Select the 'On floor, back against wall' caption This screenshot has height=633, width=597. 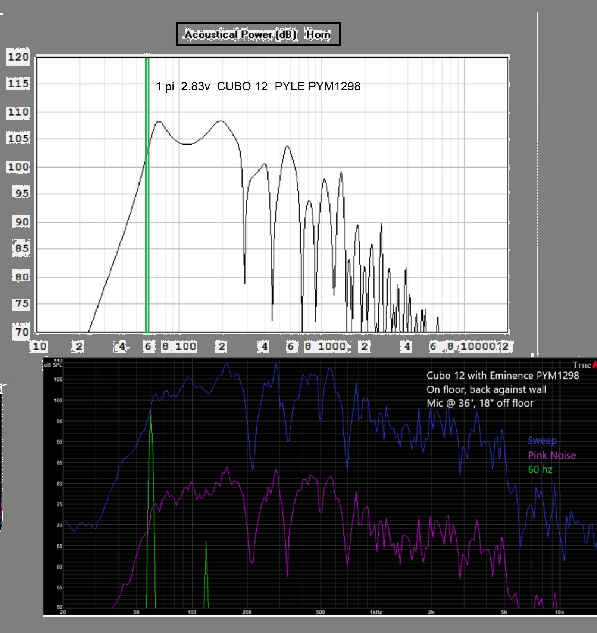[x=486, y=390]
